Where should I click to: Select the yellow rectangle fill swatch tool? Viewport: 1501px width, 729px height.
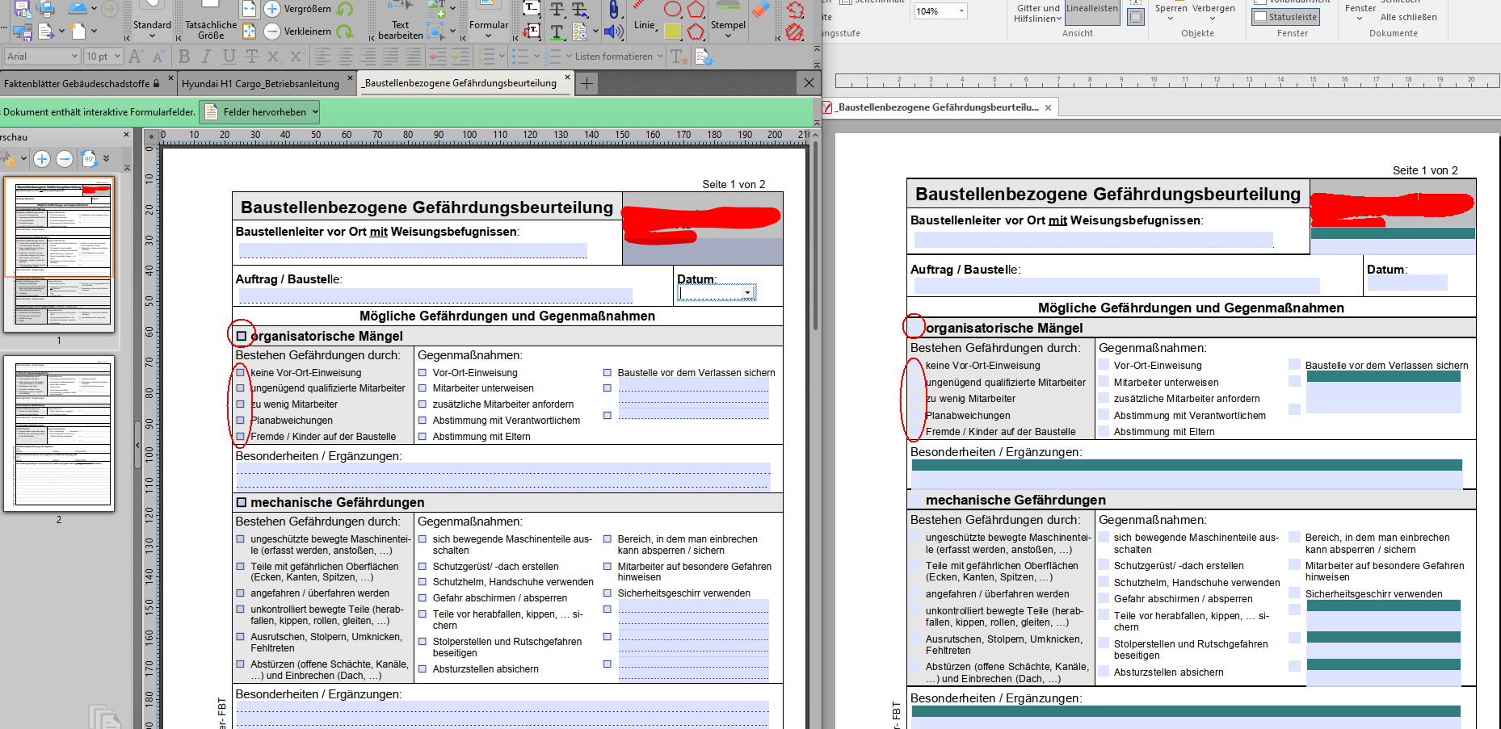tap(672, 31)
